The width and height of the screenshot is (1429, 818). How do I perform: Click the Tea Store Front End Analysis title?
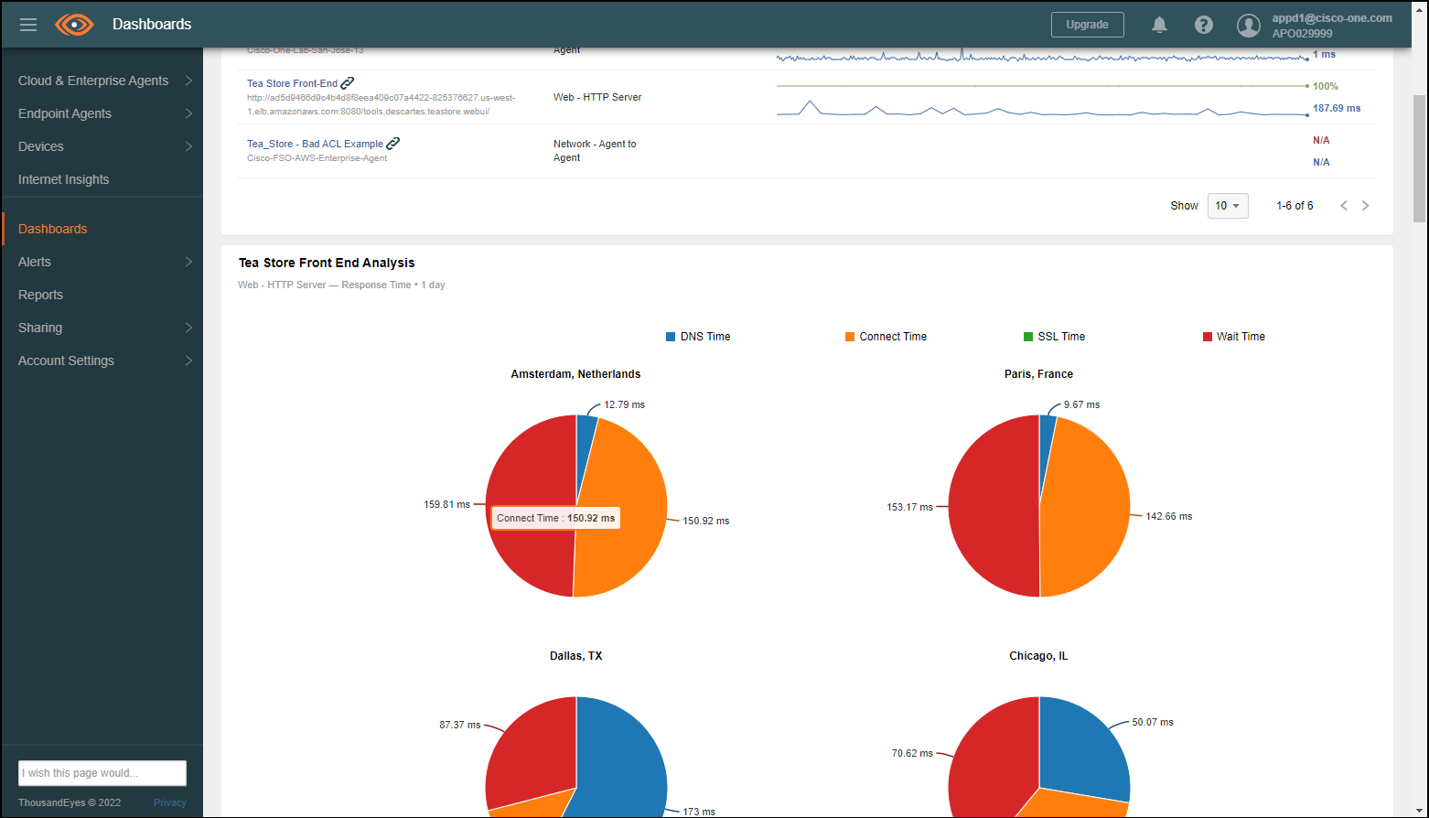327,263
